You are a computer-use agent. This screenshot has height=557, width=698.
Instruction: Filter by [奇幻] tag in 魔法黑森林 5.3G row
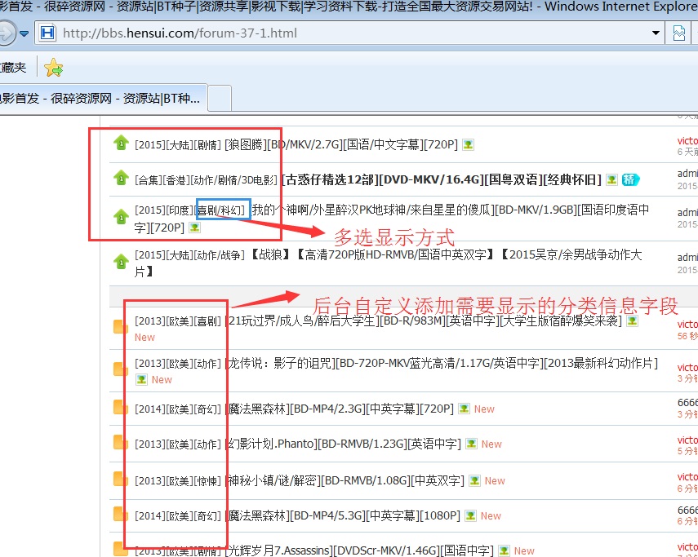(207, 515)
